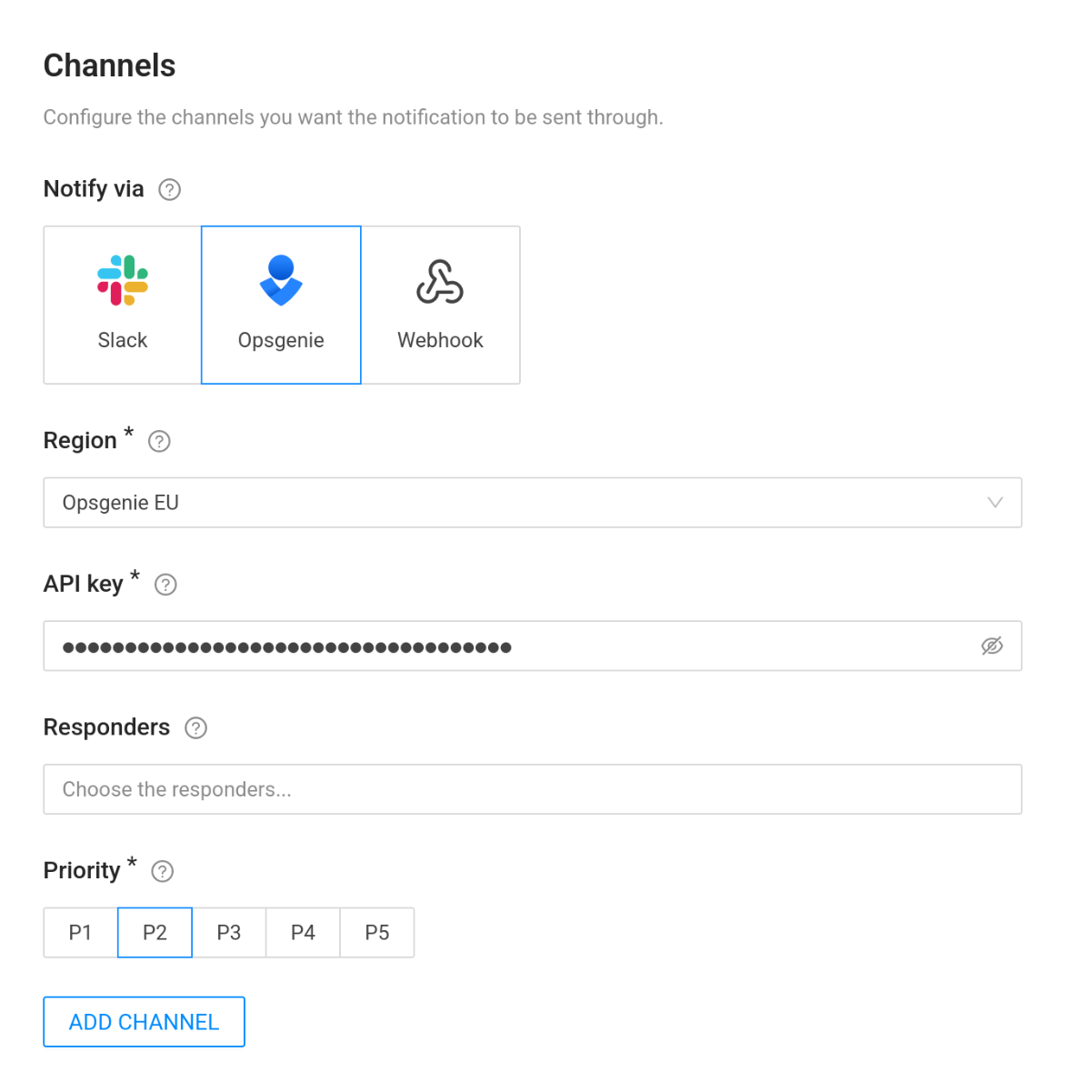Screen dimensions: 1070x1092
Task: Click the Priority help question mark icon
Action: pos(162,871)
